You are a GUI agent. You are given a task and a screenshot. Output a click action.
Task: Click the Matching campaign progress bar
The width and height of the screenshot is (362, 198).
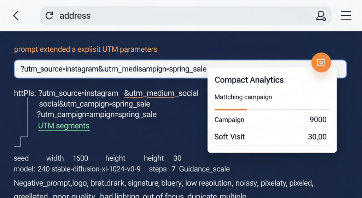pyautogui.click(x=271, y=109)
